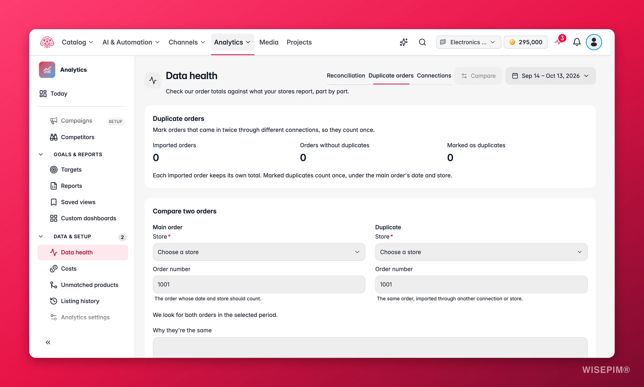Switch to the Duplicate orders tab
This screenshot has height=387, width=644.
(x=391, y=76)
